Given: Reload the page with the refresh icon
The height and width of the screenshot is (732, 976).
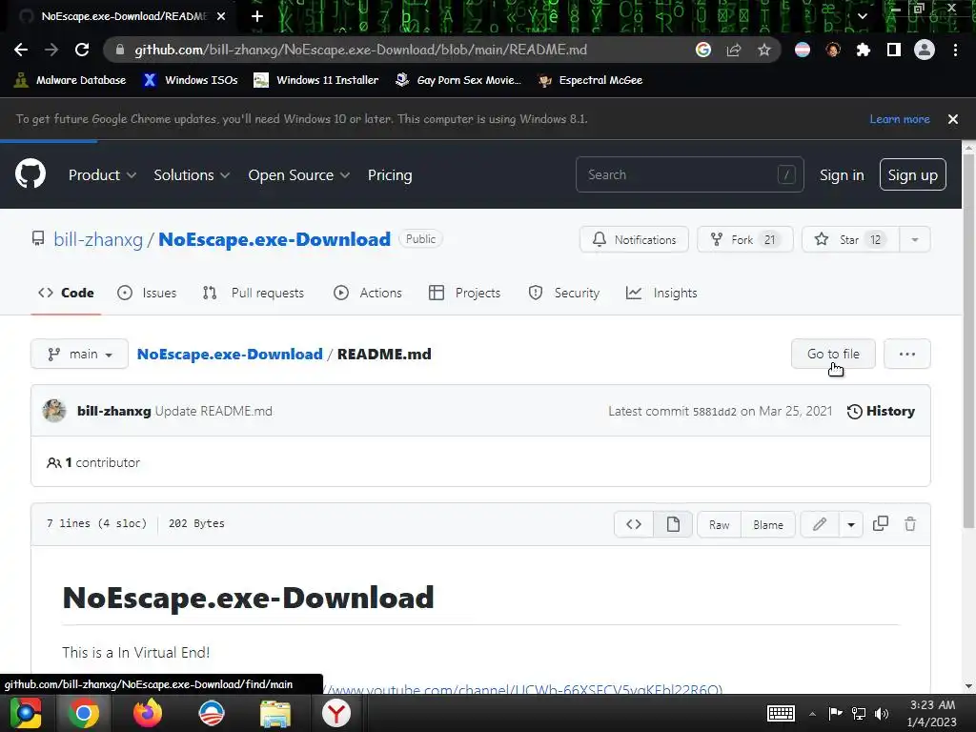Looking at the screenshot, I should click(82, 50).
